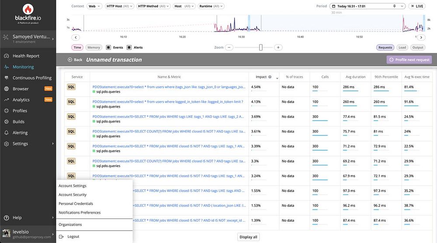Click the Back arrow icon
The width and height of the screenshot is (437, 243).
point(69,59)
